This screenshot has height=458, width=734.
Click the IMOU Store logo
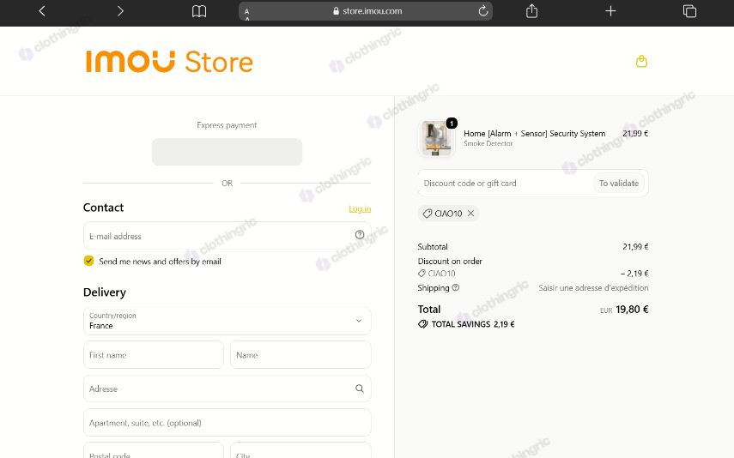pos(169,61)
